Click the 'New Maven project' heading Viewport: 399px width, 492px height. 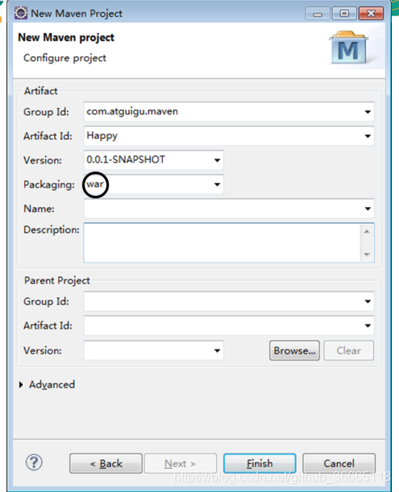point(66,38)
